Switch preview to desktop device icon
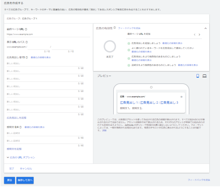The width and height of the screenshot is (220, 187). coord(204,76)
